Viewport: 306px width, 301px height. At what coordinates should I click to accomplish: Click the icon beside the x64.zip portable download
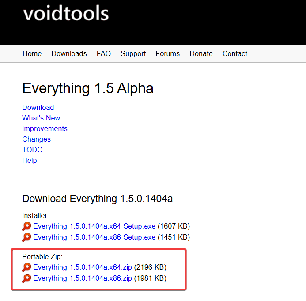[x=27, y=267]
